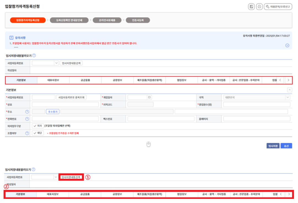Viewport: 298px width, 203px height.
Task: Focus the 전화번호 input field
Action: pyautogui.click(x=65, y=119)
